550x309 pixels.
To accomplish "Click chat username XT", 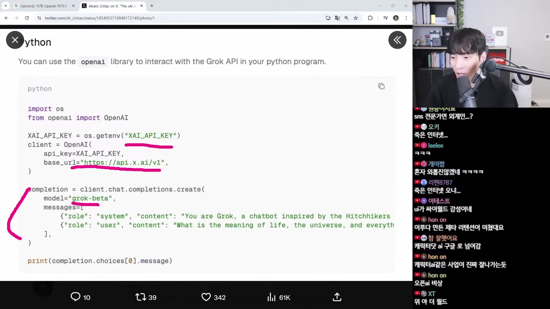I will point(431,294).
